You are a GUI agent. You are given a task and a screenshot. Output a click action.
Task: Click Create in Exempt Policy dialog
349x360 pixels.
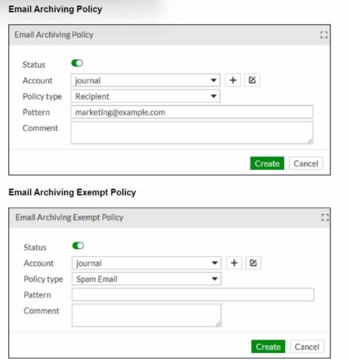pos(268,346)
